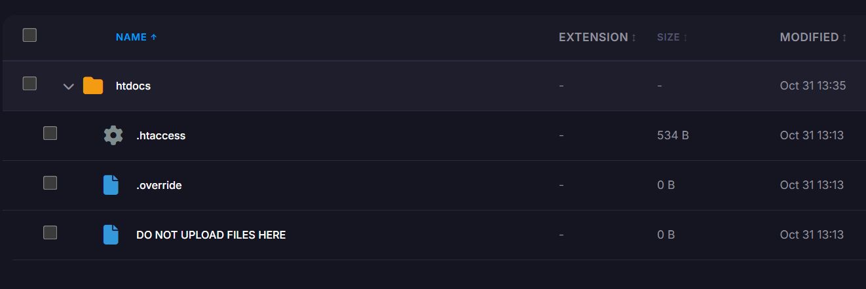Viewport: 866px width, 289px height.
Task: Sort by the Extension column header
Action: pos(593,37)
